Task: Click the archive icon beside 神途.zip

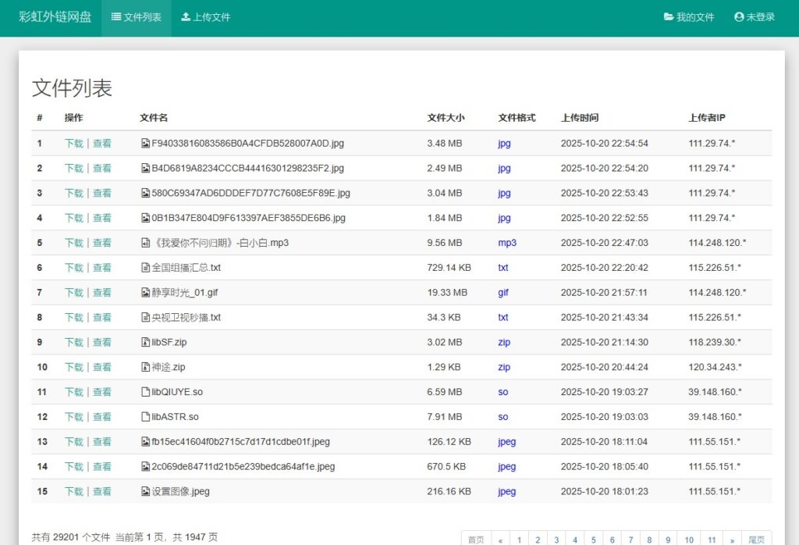Action: coord(145,367)
